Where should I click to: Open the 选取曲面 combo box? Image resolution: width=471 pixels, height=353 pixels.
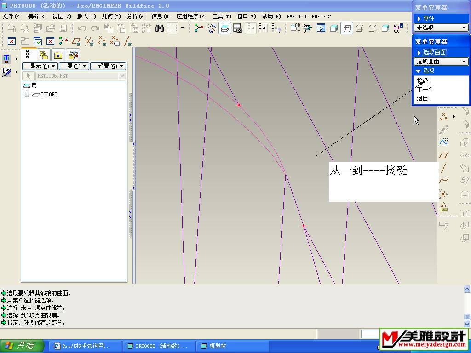click(x=441, y=62)
